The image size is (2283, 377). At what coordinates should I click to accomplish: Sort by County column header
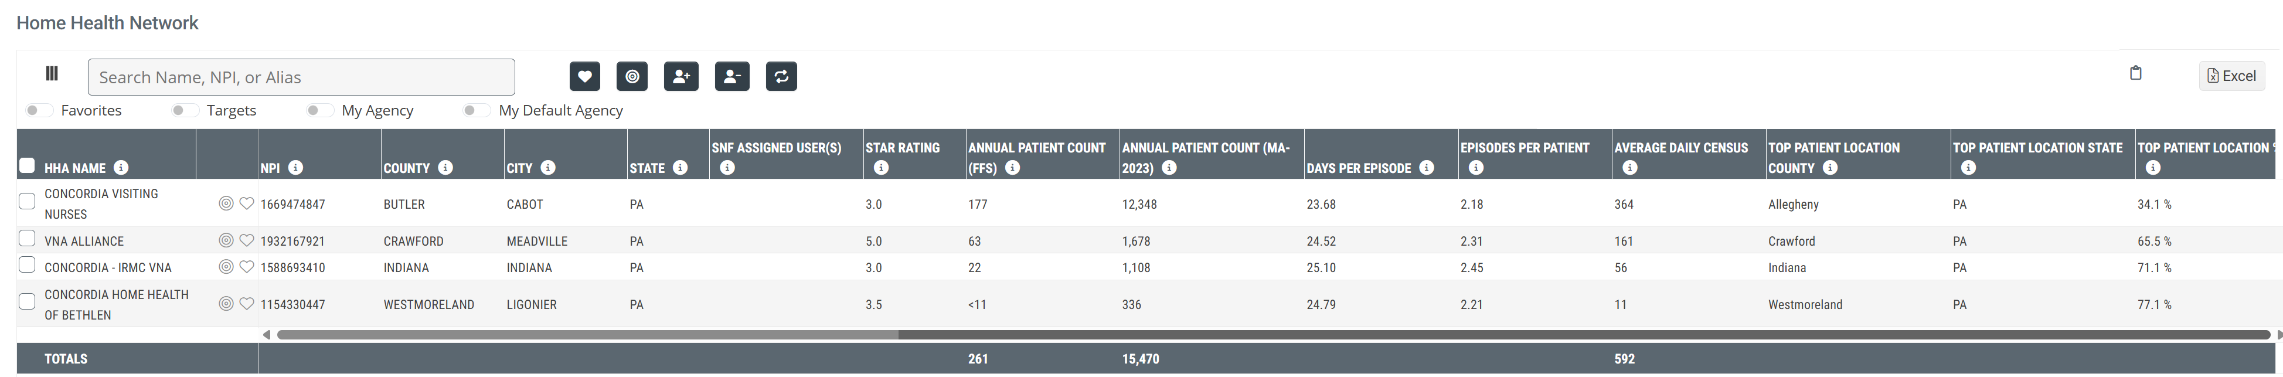(407, 168)
